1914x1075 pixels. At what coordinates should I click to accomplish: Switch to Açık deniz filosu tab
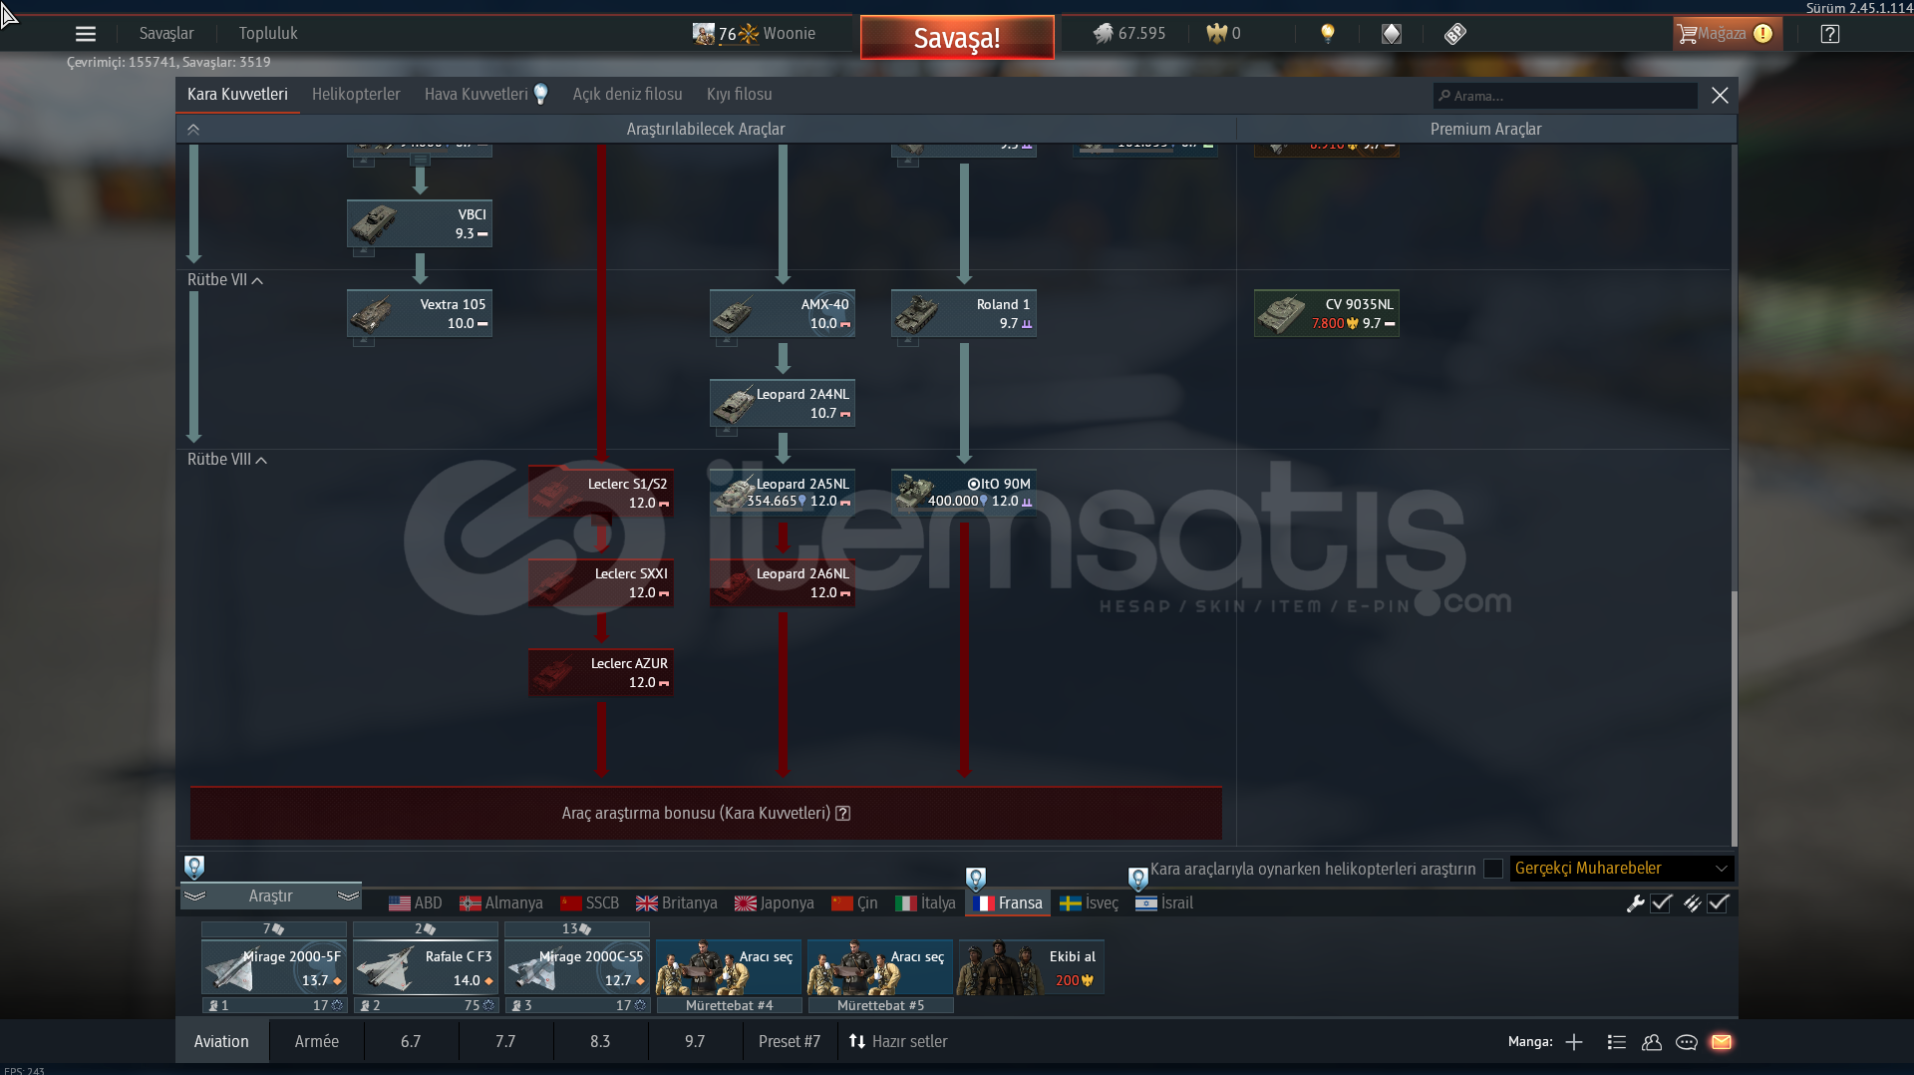[627, 95]
